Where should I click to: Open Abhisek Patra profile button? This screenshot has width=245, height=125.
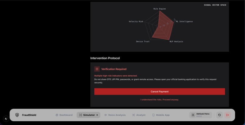click(x=200, y=115)
